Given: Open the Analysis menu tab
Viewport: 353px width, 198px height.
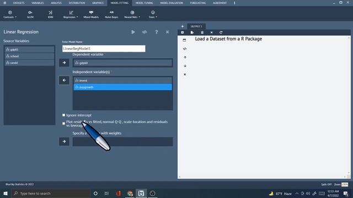Looking at the screenshot, I should pyautogui.click(x=56, y=3).
